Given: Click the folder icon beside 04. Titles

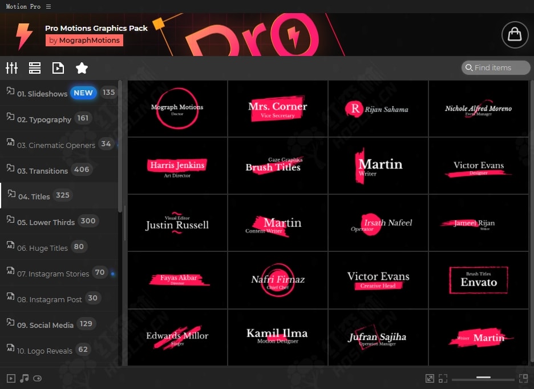Looking at the screenshot, I should point(11,194).
